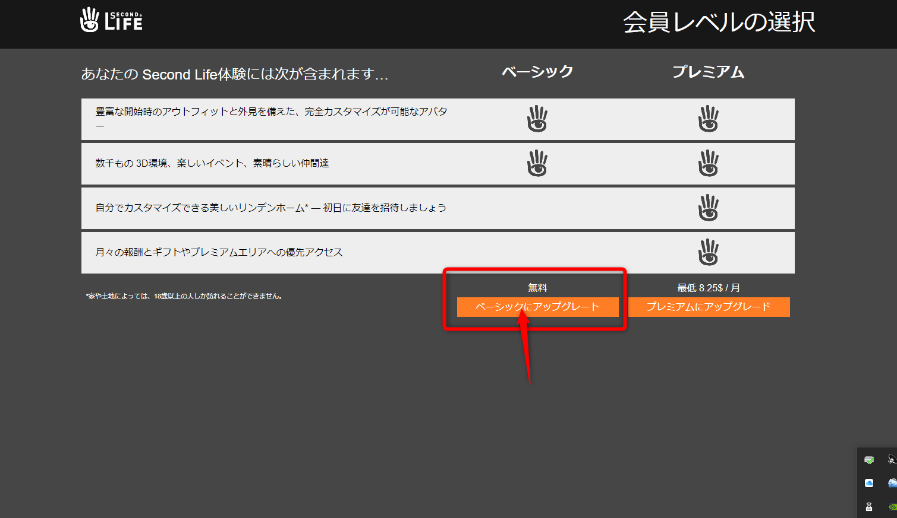The height and width of the screenshot is (518, 897).
Task: Open the iCloud tray icon
Action: point(869,483)
